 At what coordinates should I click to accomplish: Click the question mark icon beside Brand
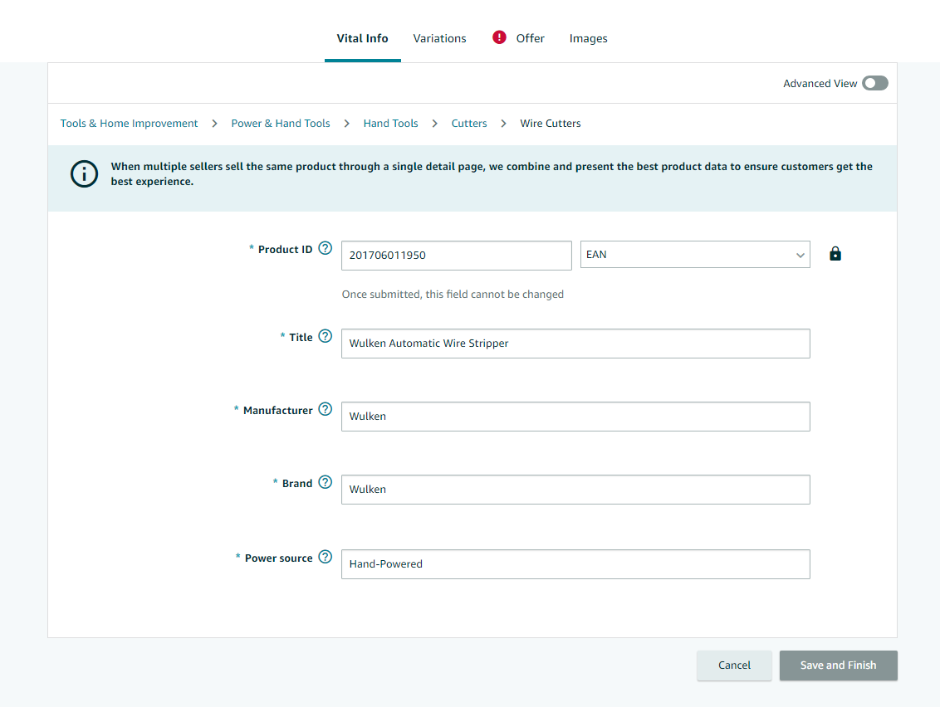point(326,482)
